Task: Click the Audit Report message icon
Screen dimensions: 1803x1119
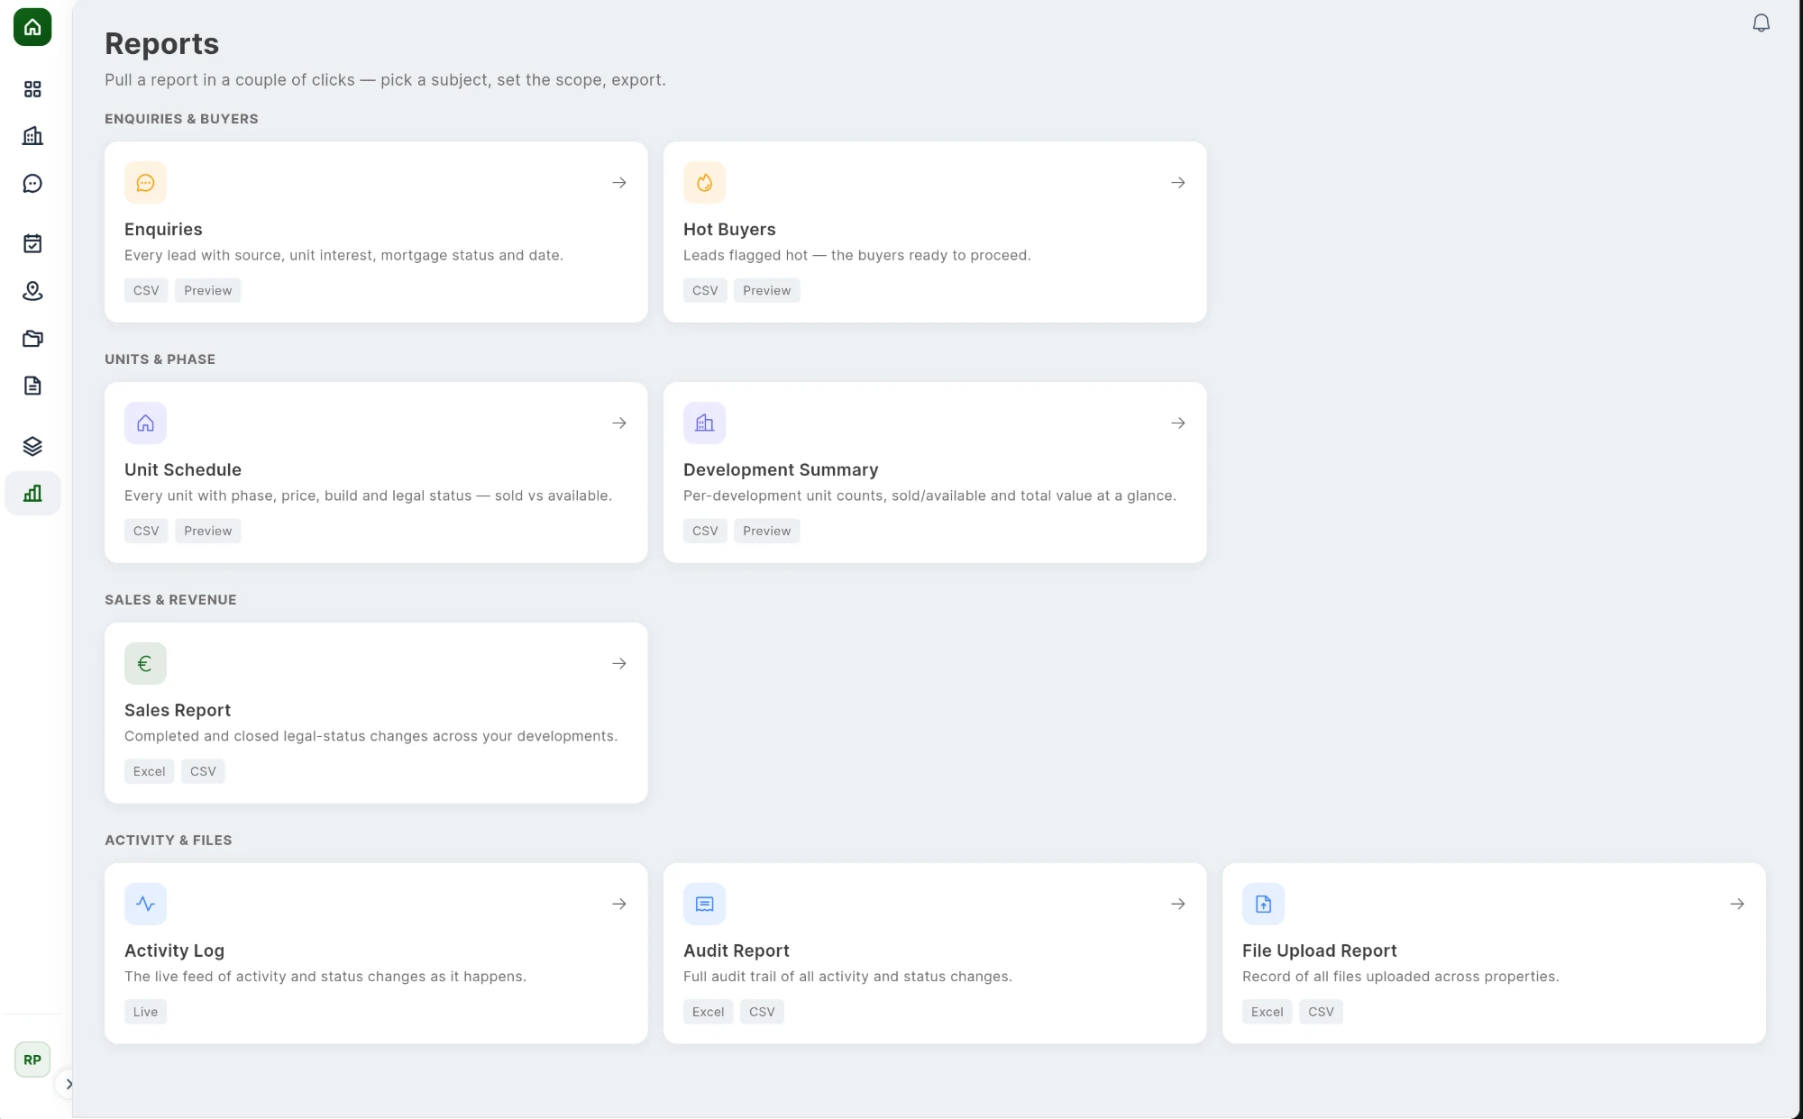Action: [704, 904]
